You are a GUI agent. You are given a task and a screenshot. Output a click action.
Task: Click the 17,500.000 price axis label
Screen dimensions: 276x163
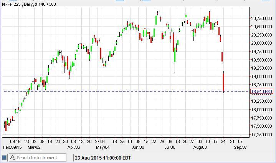[261, 126]
